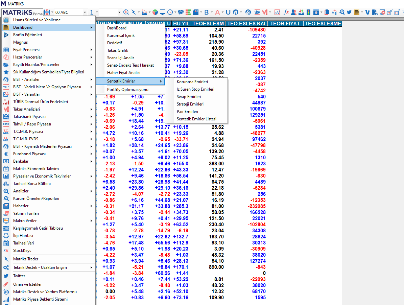Screen dimensions: 404x305
Task: Open Matriks Trader from the main menu
Action: point(26,259)
